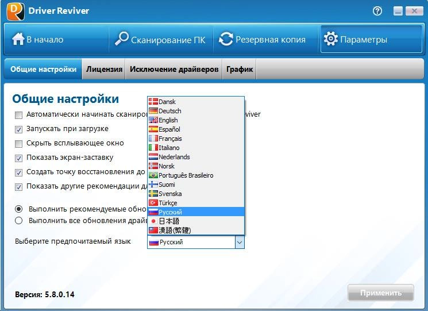Click the Выберите предпочитаемый язык label

[73, 241]
